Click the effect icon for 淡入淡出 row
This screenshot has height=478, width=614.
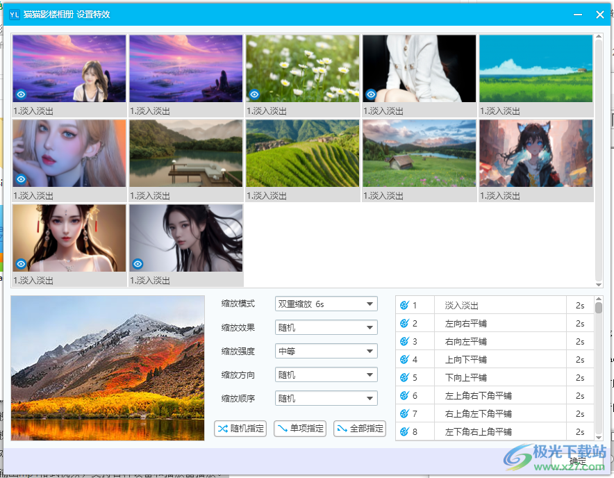[404, 305]
